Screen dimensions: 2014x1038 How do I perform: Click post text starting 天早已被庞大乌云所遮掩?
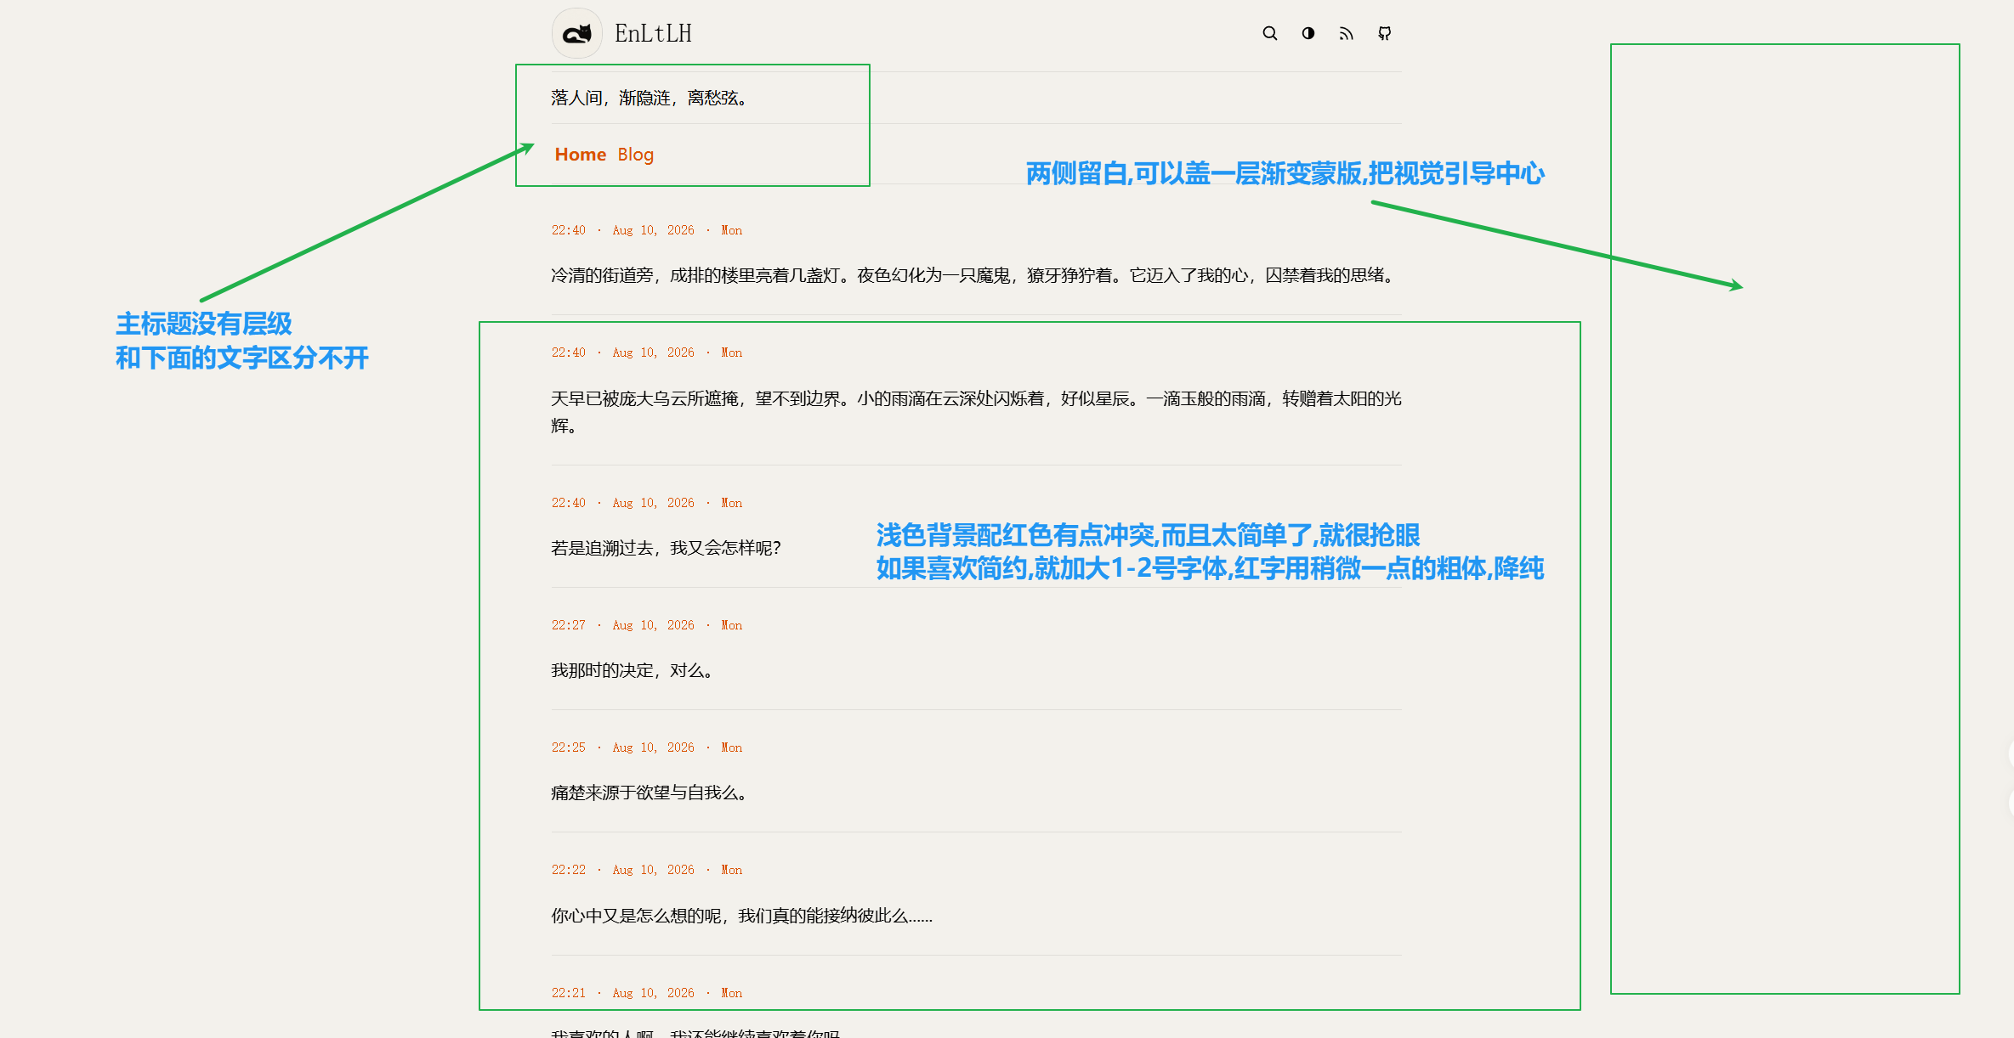976,412
